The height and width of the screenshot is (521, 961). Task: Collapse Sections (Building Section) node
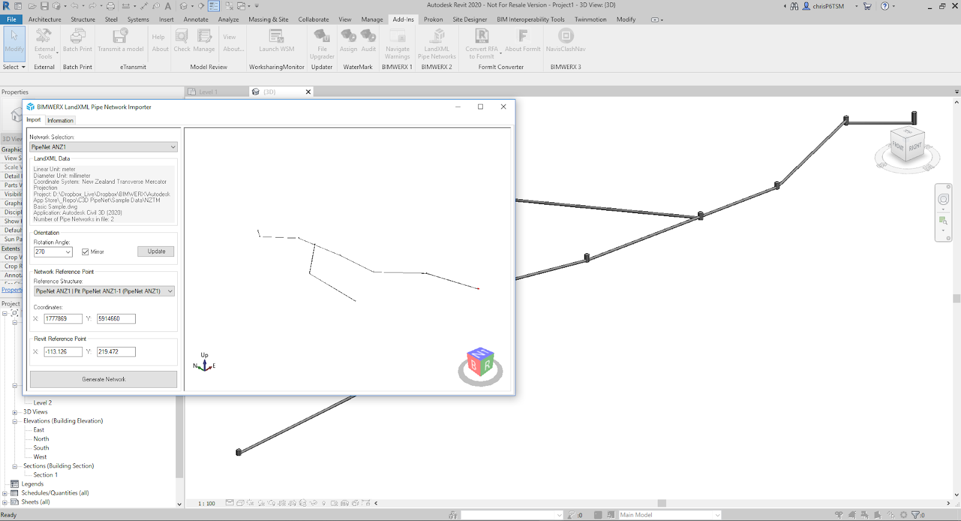pyautogui.click(x=15, y=466)
